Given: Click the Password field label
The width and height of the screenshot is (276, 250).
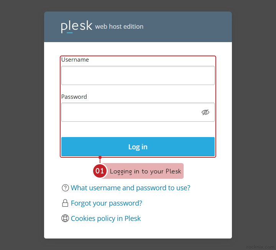Looking at the screenshot, I should (74, 97).
